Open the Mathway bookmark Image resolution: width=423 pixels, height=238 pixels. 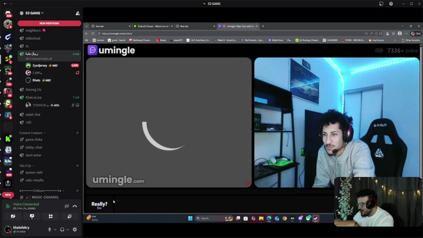pyautogui.click(x=140, y=40)
